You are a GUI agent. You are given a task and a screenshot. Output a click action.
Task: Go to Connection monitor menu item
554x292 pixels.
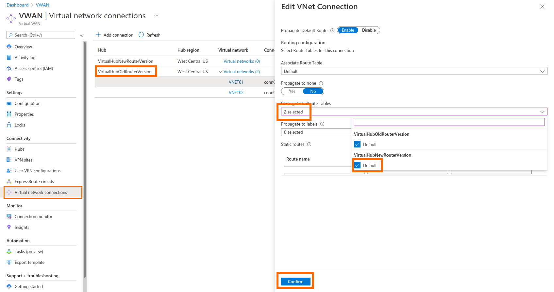coord(33,216)
